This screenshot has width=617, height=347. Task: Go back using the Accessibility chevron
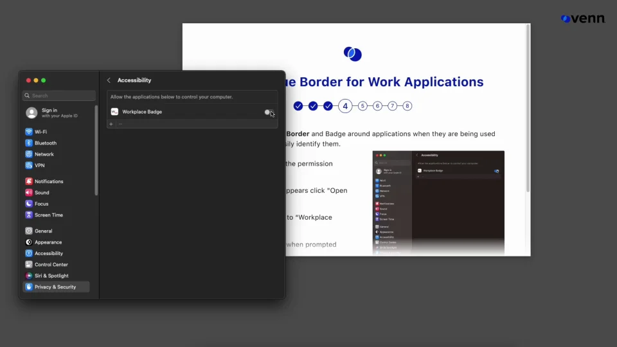(x=109, y=80)
